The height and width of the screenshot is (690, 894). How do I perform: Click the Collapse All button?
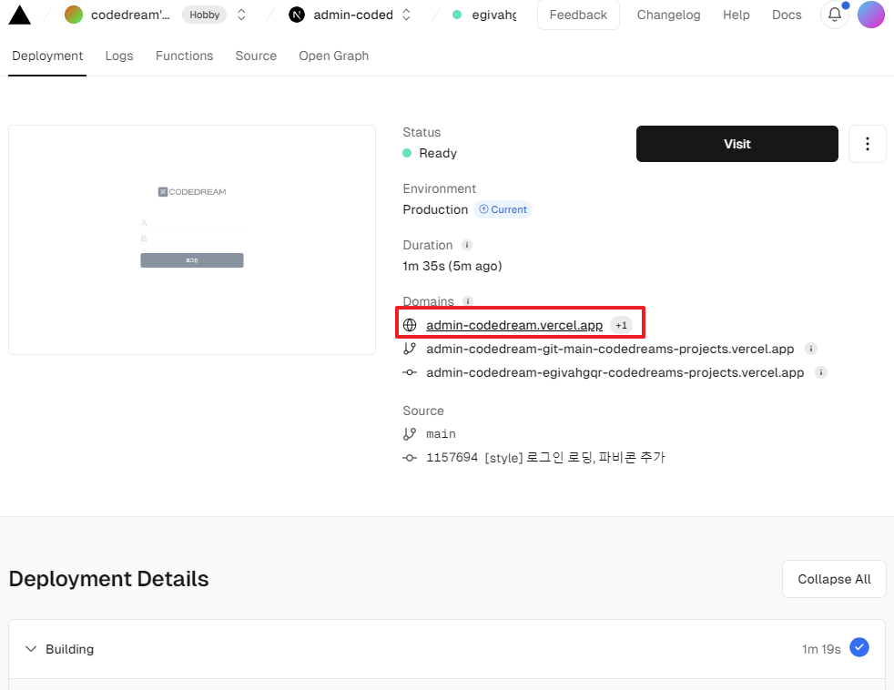point(834,579)
